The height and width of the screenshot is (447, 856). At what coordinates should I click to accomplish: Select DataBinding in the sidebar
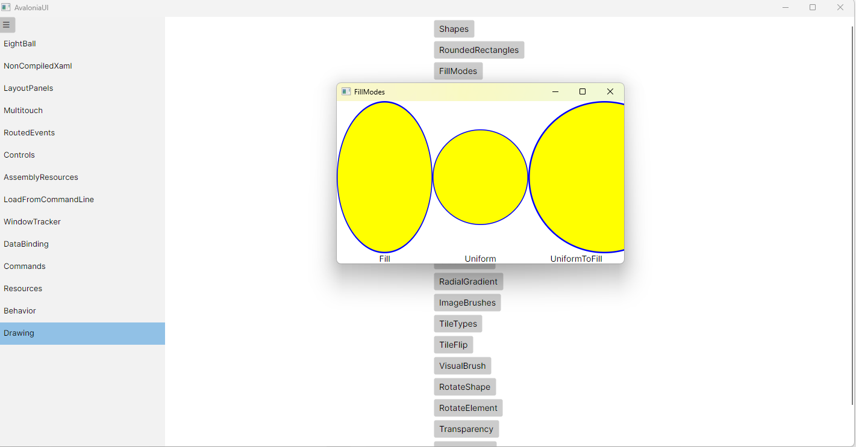pos(83,244)
